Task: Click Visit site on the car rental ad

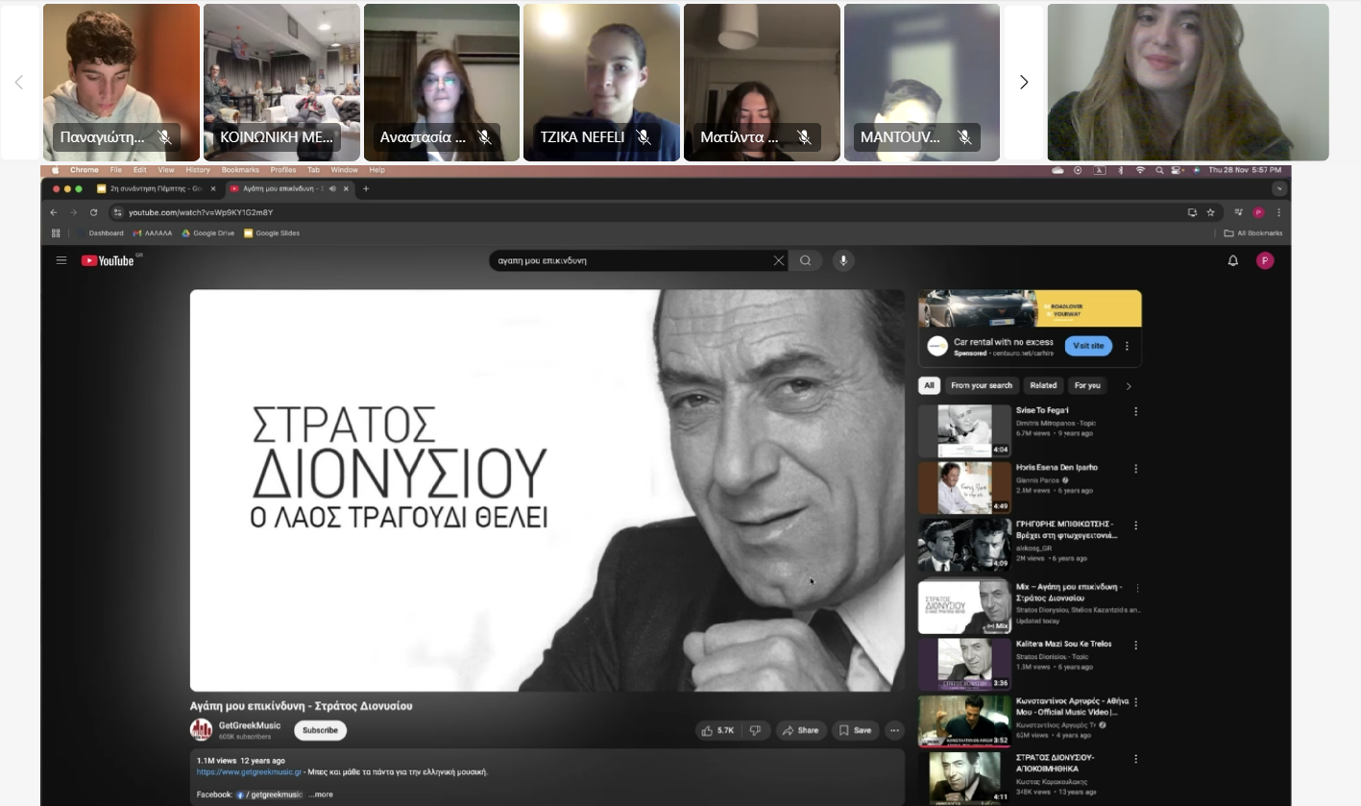Action: (x=1088, y=346)
